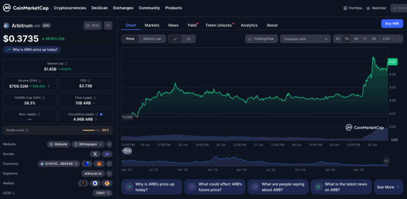
Task: Expand the Whitepaper dropdown
Action: tap(88, 144)
